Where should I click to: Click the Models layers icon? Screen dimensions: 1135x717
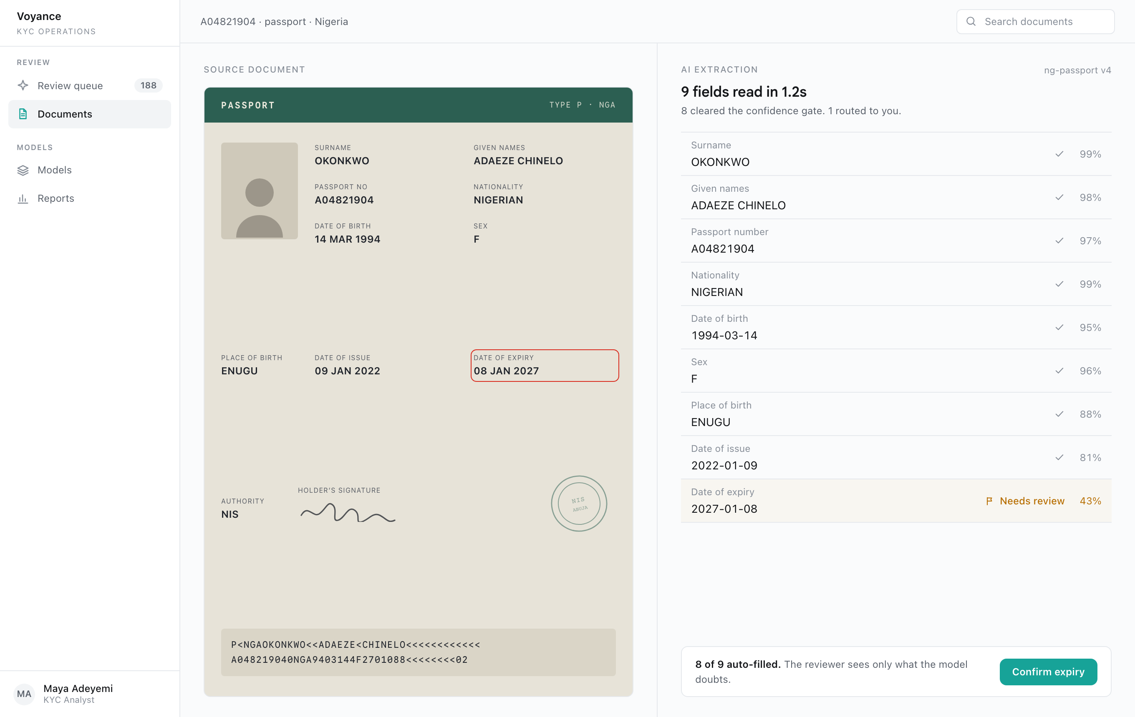tap(23, 170)
